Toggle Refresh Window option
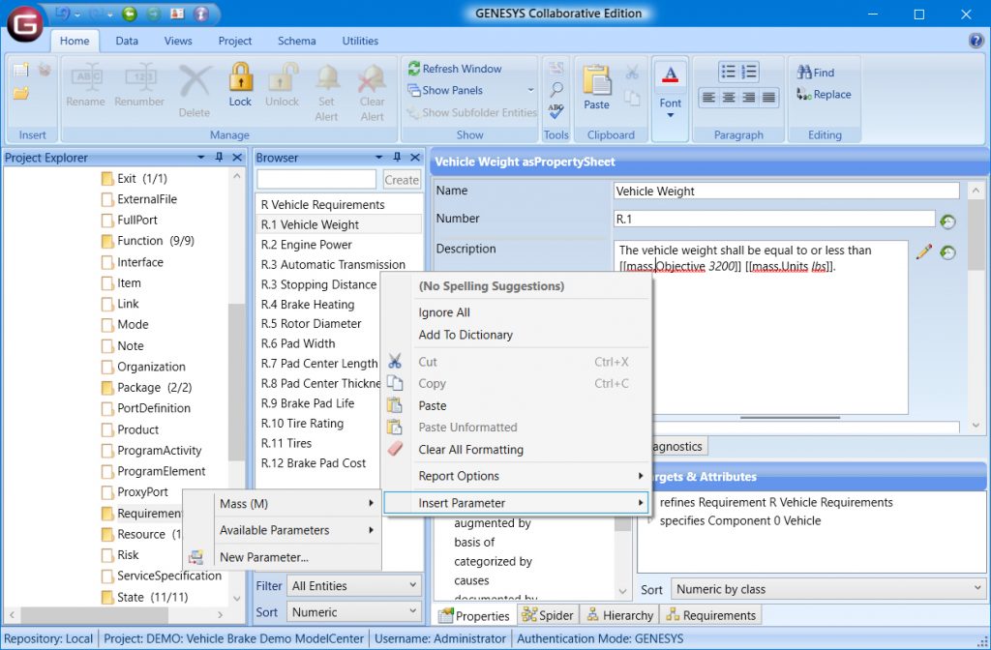The height and width of the screenshot is (650, 991). pos(463,69)
